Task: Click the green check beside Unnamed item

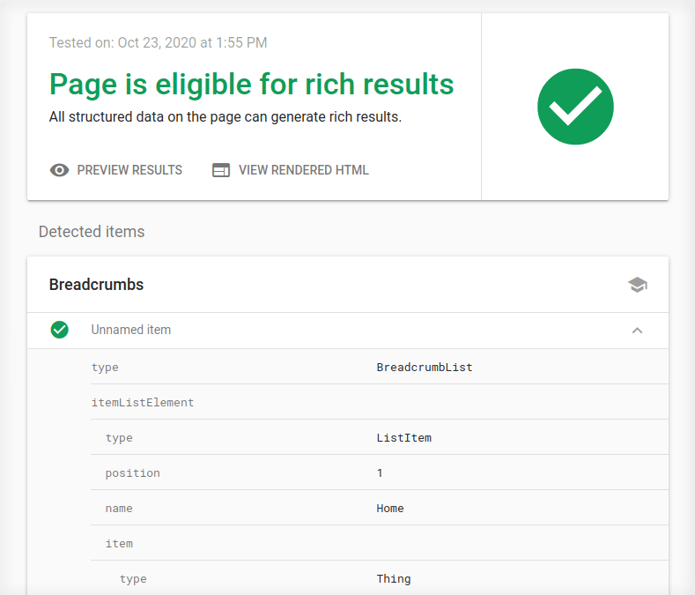Action: (x=60, y=330)
